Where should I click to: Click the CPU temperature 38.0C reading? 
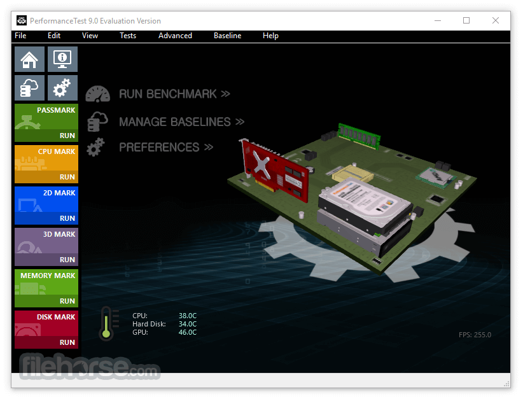(188, 316)
